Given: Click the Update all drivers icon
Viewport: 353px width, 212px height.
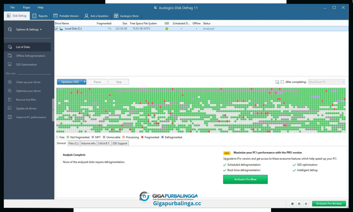Looking at the screenshot, I should point(10,109).
